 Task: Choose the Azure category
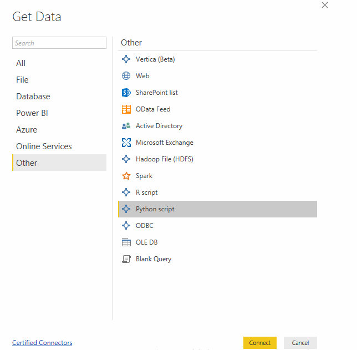point(59,130)
